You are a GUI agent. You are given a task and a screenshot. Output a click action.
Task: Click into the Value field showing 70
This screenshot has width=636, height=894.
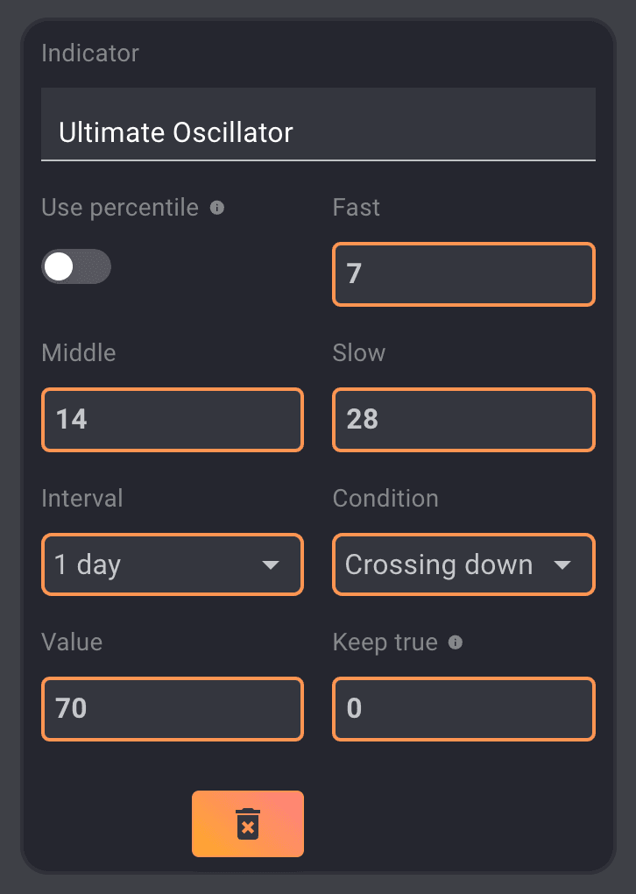173,708
